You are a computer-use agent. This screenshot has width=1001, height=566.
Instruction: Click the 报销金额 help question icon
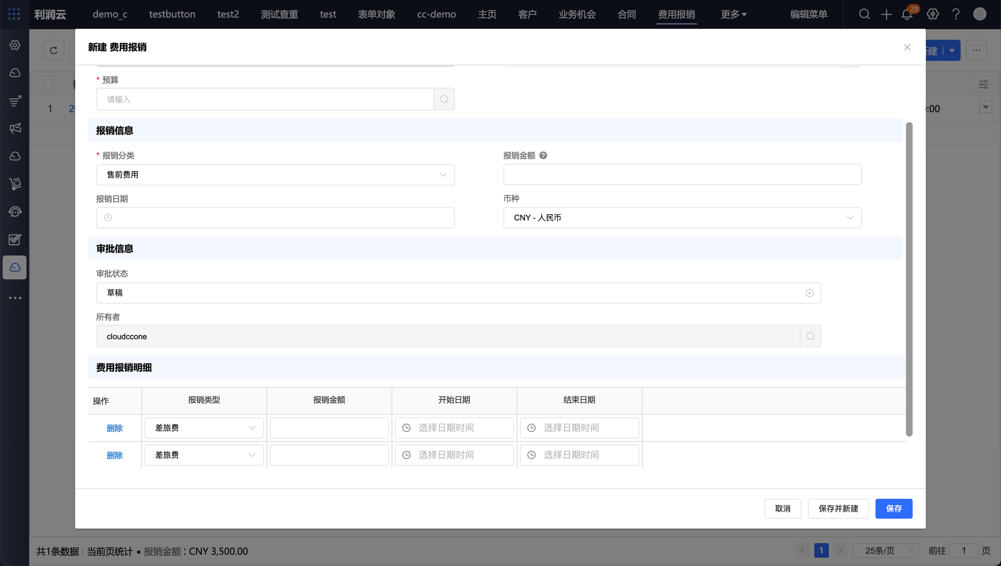click(543, 156)
